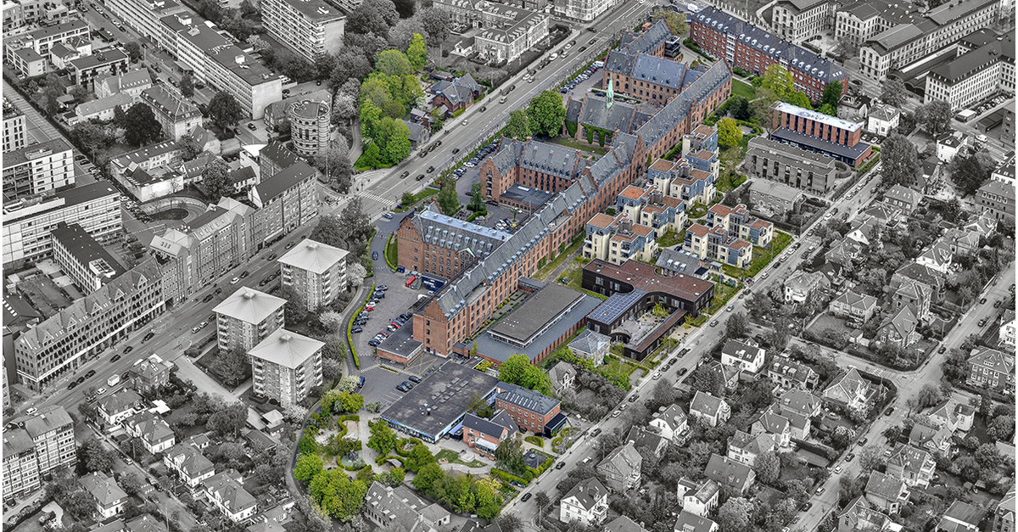Screen dimensions: 1018x532
Task: Click the round cylindrical grey tower building
Action: (x=310, y=127)
